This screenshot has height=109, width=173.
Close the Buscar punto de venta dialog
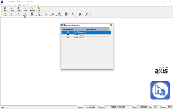[111, 25]
